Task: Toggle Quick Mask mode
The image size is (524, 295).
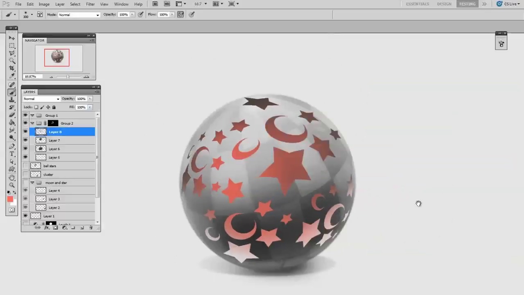Action: click(x=11, y=210)
